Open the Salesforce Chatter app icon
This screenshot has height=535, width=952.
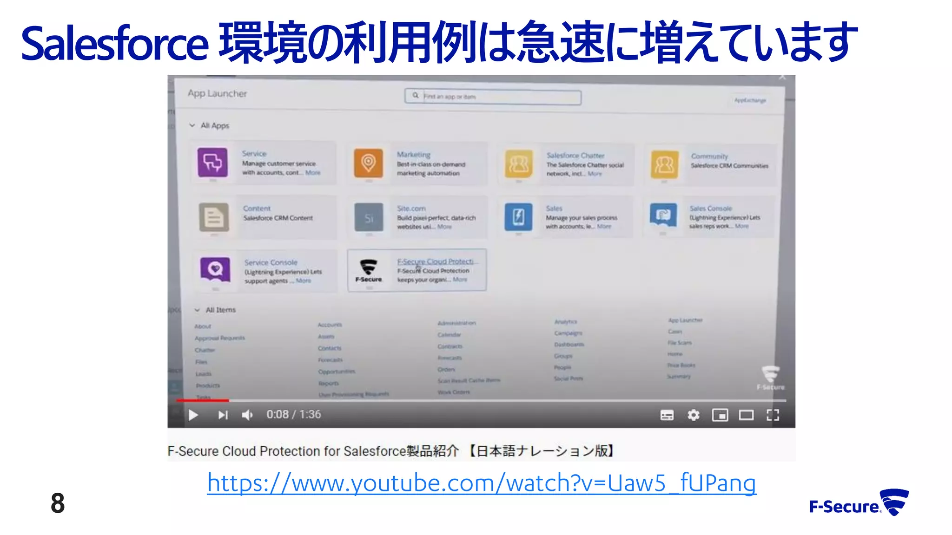coord(519,164)
